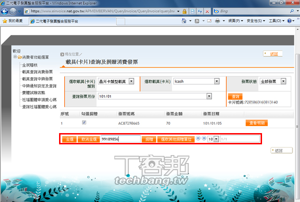The width and height of the screenshot is (300, 202).
Task: Click the next page round arrow icon
Action: [x=204, y=138]
